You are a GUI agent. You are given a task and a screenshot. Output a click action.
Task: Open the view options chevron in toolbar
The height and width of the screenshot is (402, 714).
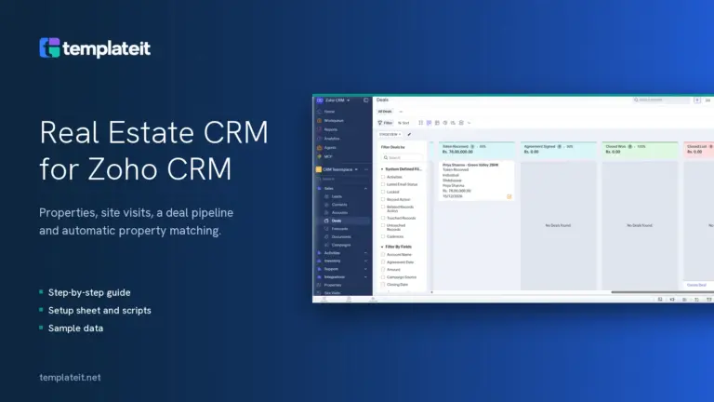click(469, 123)
